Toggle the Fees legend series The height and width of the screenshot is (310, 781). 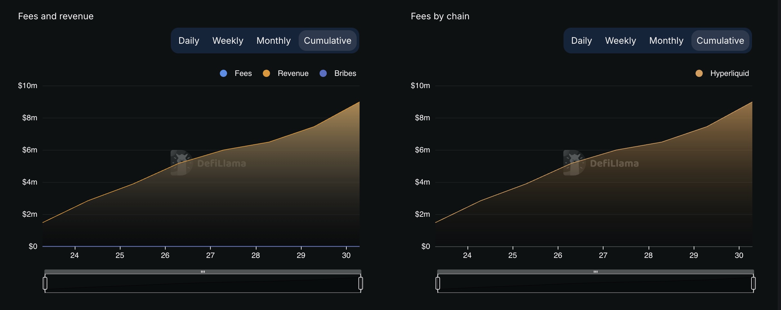click(x=236, y=73)
